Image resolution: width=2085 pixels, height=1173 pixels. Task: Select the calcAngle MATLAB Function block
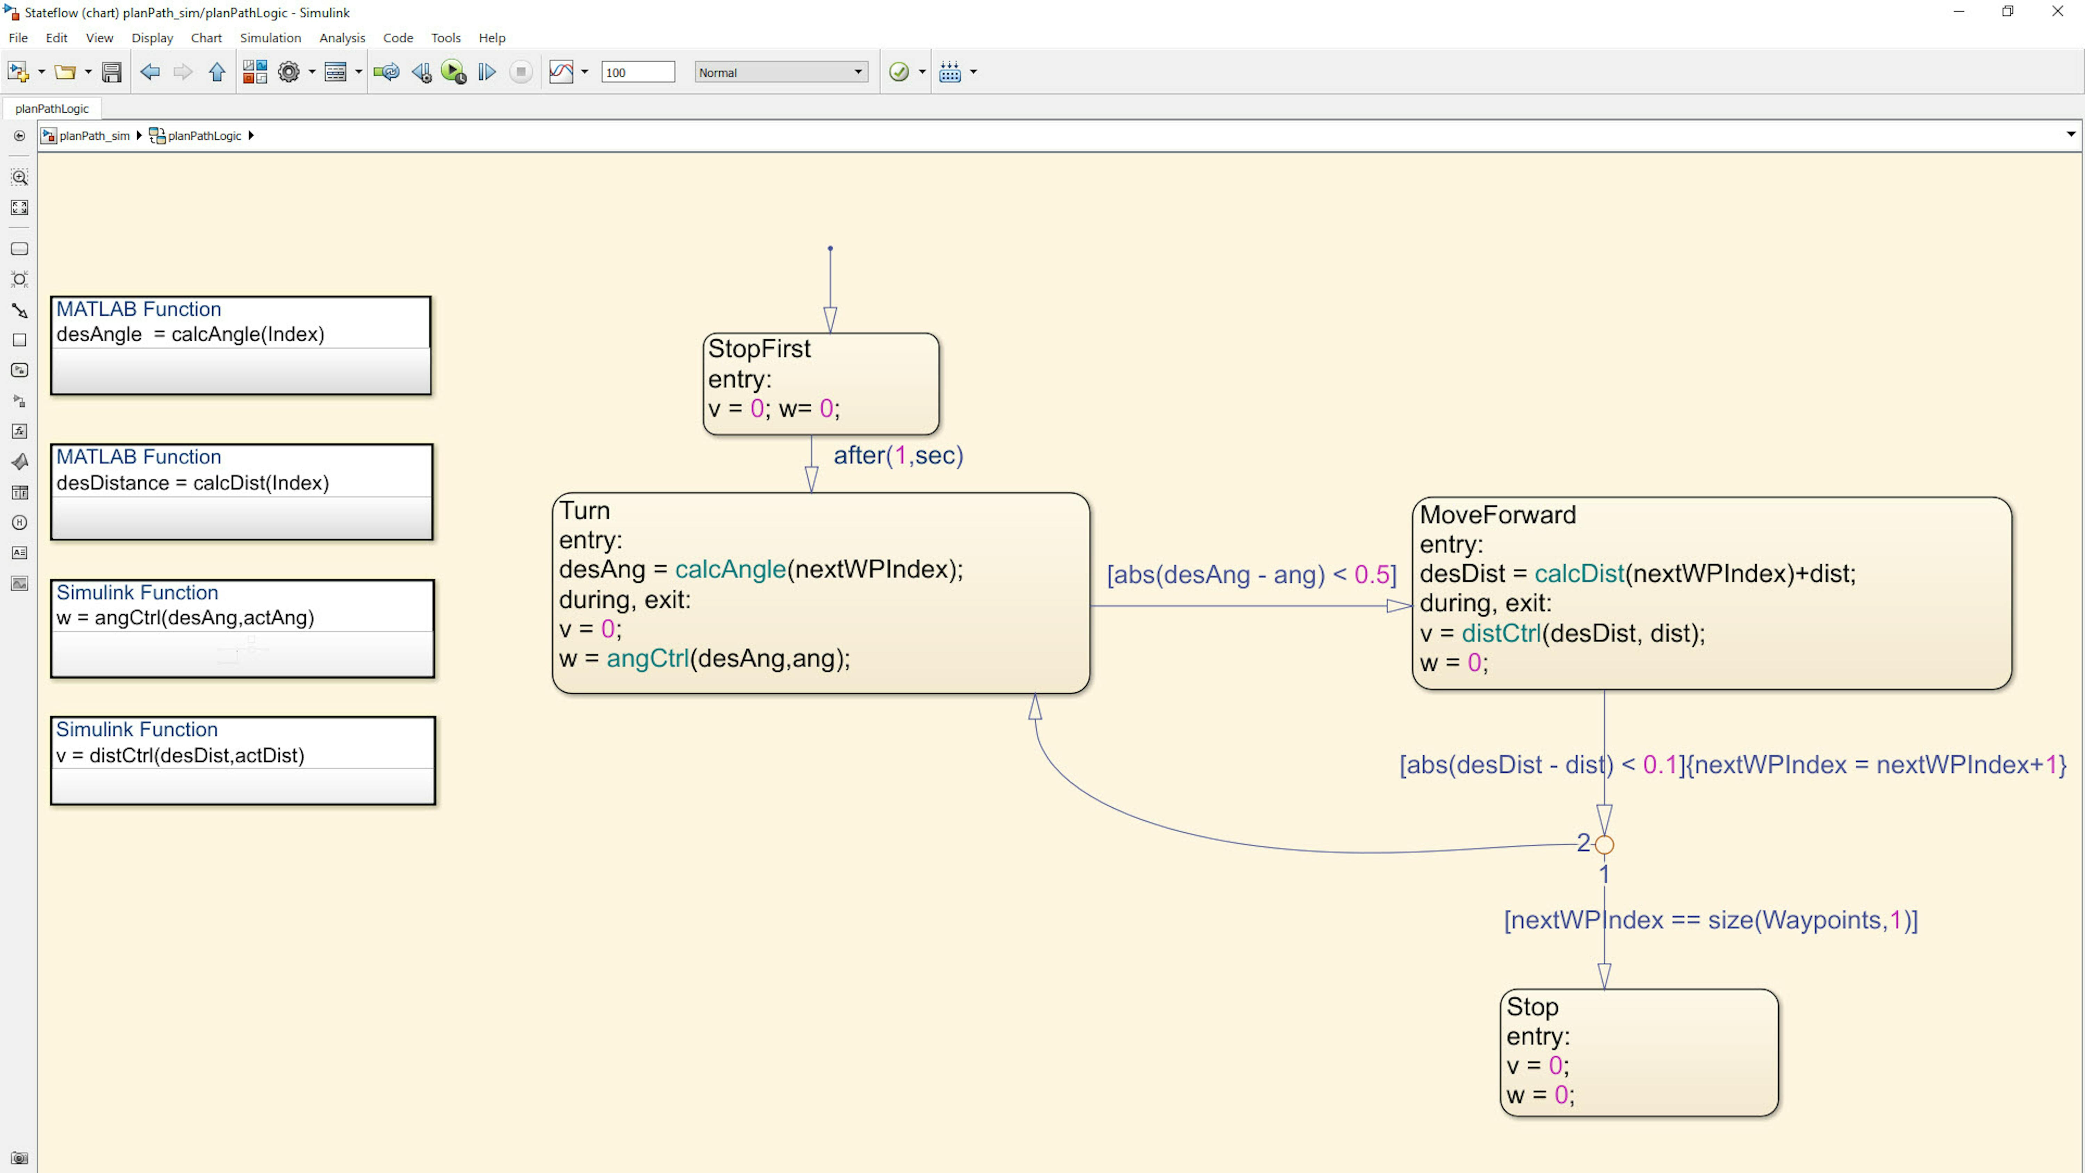tap(240, 346)
